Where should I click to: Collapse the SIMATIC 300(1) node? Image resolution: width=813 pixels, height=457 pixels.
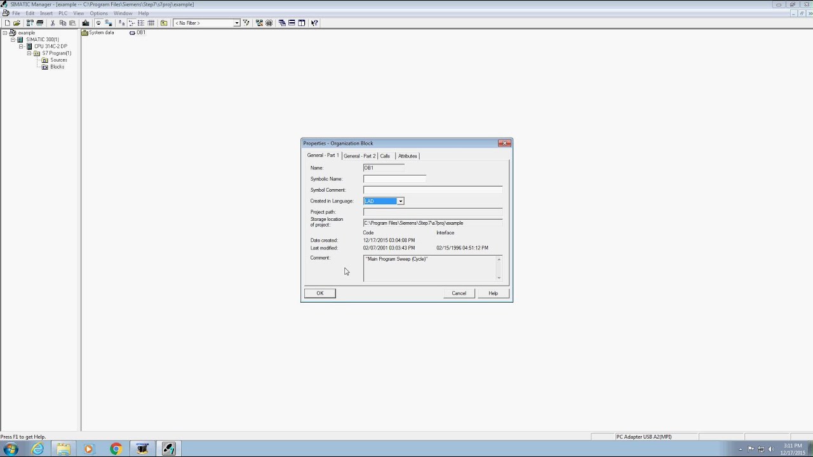(13, 39)
